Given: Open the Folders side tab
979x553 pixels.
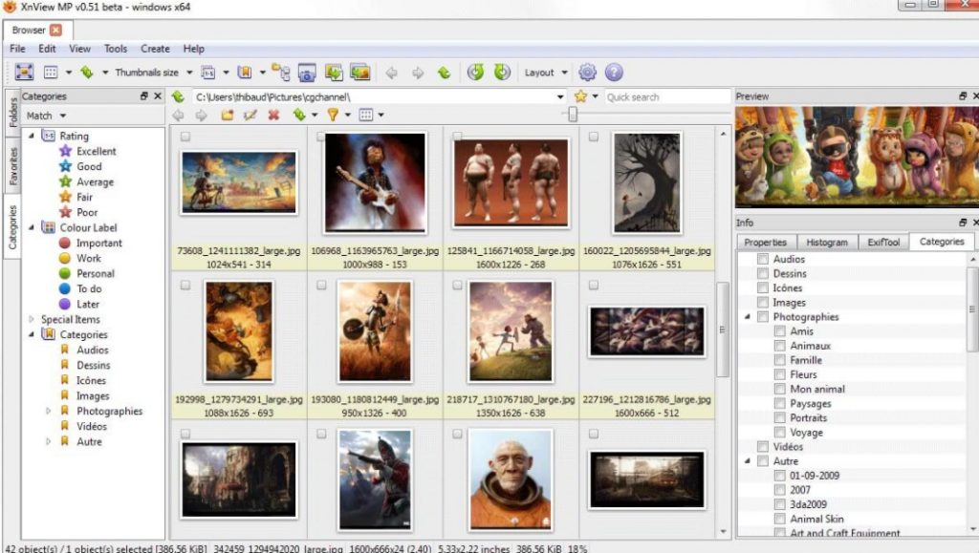Looking at the screenshot, I should point(12,114).
